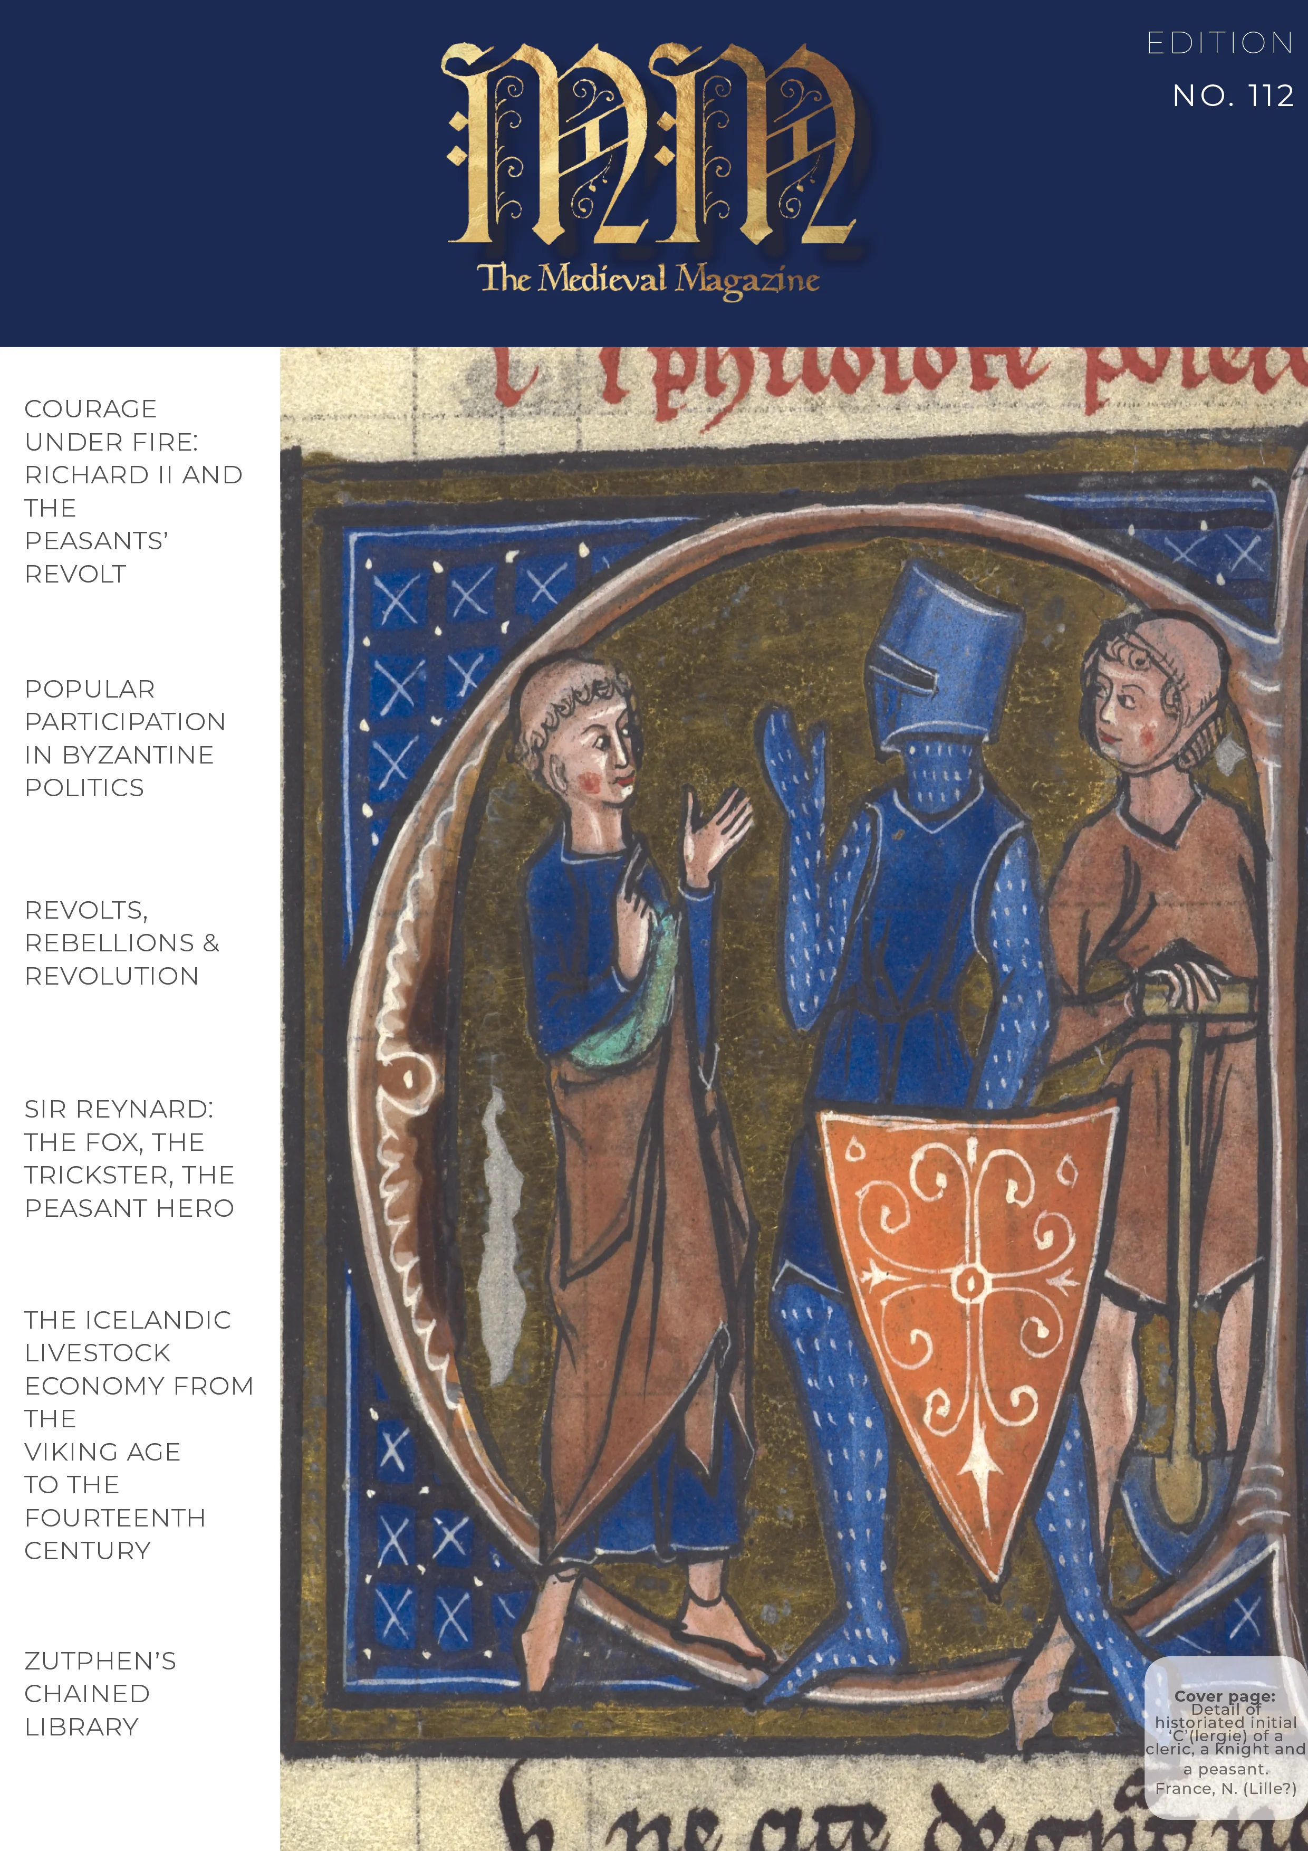Select 'Revolts, Rebellions & Revolution' headline

coord(122,942)
